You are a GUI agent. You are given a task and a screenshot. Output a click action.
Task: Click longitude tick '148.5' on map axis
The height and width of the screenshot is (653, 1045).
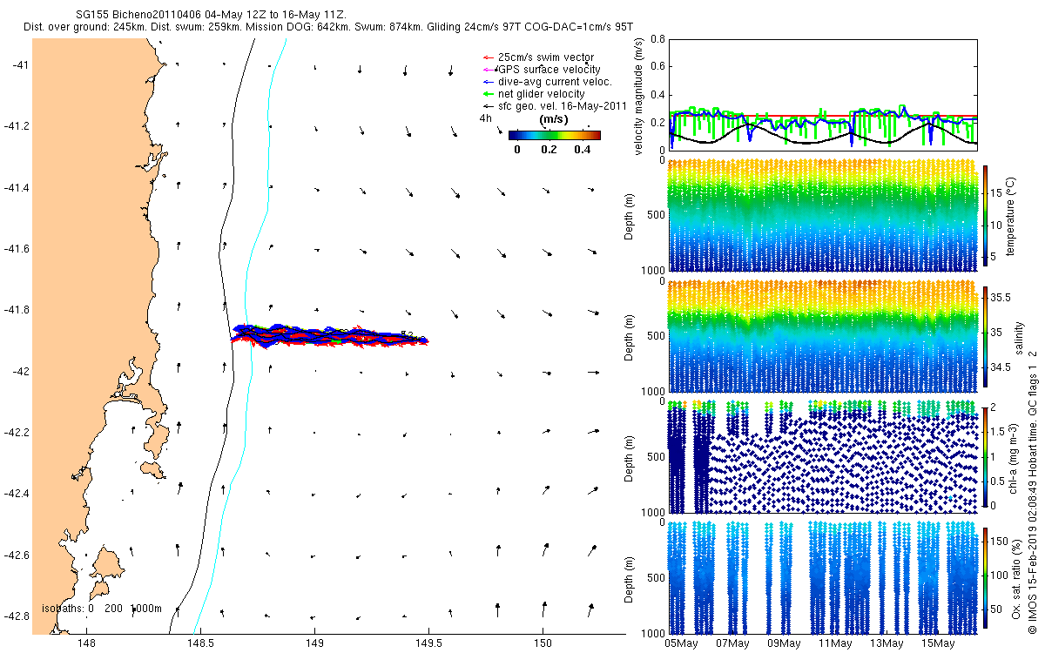pos(200,644)
